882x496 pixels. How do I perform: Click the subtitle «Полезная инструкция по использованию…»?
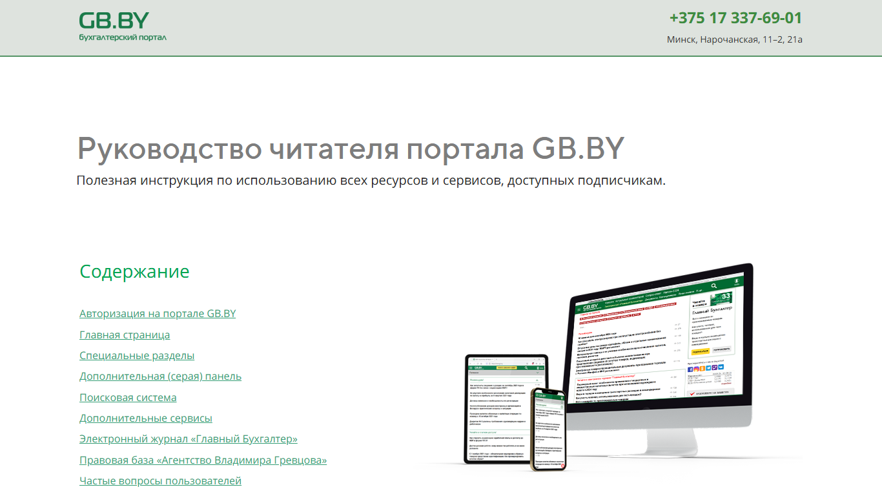371,180
